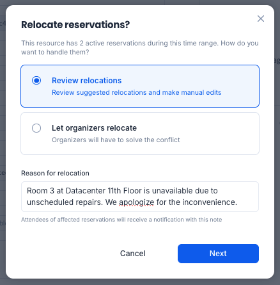Click the underlined word apologize
The image size is (280, 285).
point(136,202)
